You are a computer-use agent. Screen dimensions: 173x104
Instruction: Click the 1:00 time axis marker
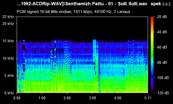click(42, 98)
